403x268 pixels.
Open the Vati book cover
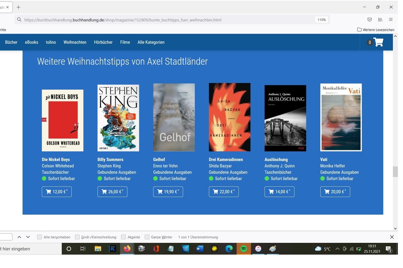tap(341, 117)
